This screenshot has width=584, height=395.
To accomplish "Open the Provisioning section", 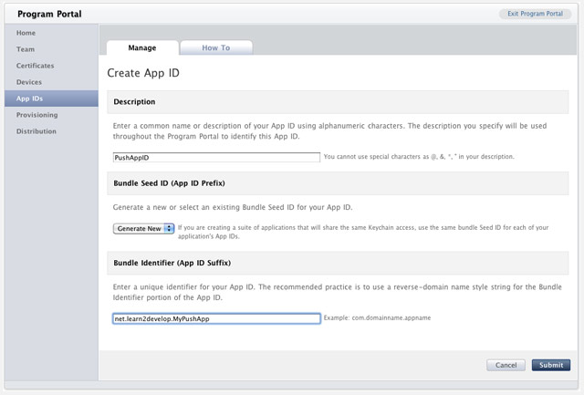I will click(x=36, y=115).
